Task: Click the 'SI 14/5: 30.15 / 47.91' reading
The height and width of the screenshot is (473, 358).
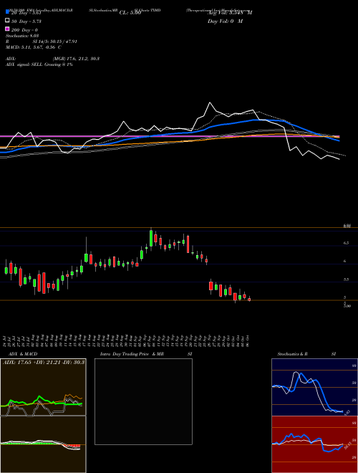Action: pos(55,42)
